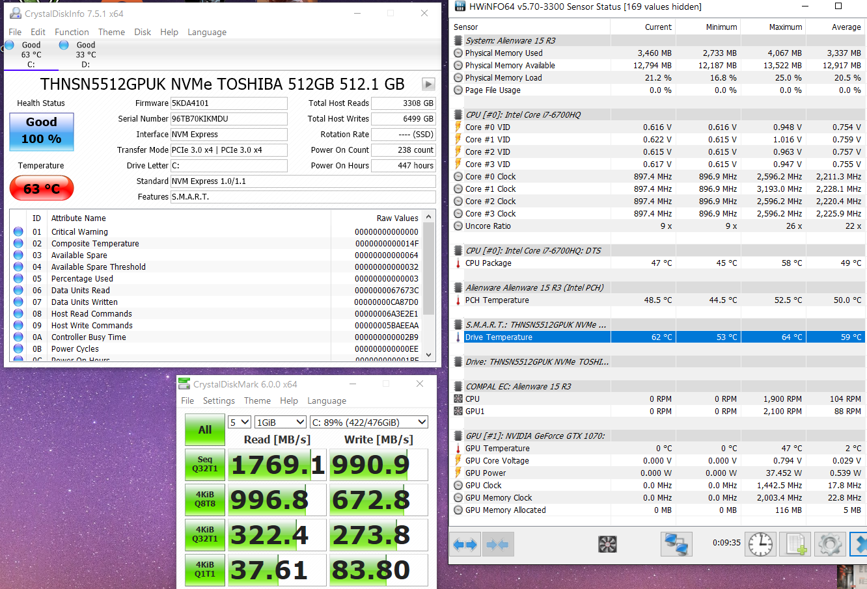
Task: Click the collapse columns inward arrows icon
Action: tap(498, 544)
